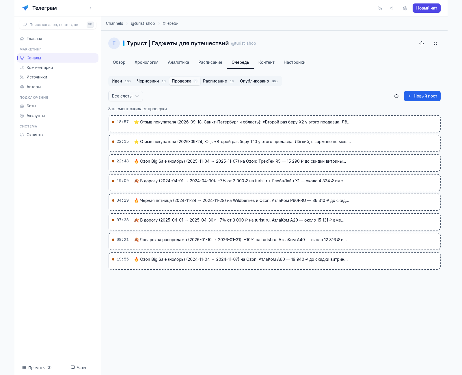Open Чаты at sidebar bottom
This screenshot has height=375, width=462.
(x=78, y=367)
